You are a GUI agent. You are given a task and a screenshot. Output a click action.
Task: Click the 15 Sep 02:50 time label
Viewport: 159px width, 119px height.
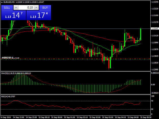click(95, 117)
